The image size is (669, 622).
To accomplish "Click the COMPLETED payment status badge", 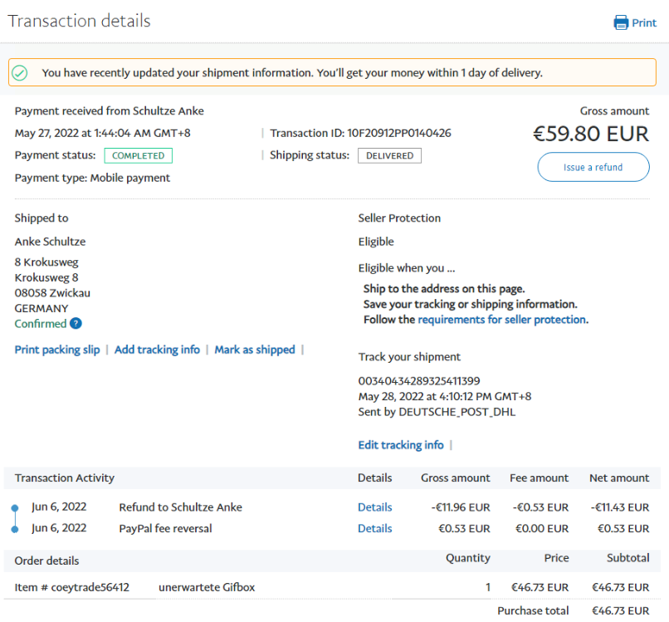I will click(x=138, y=155).
